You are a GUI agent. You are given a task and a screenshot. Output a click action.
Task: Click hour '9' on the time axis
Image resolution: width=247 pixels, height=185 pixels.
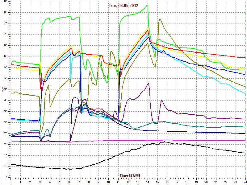98,182
